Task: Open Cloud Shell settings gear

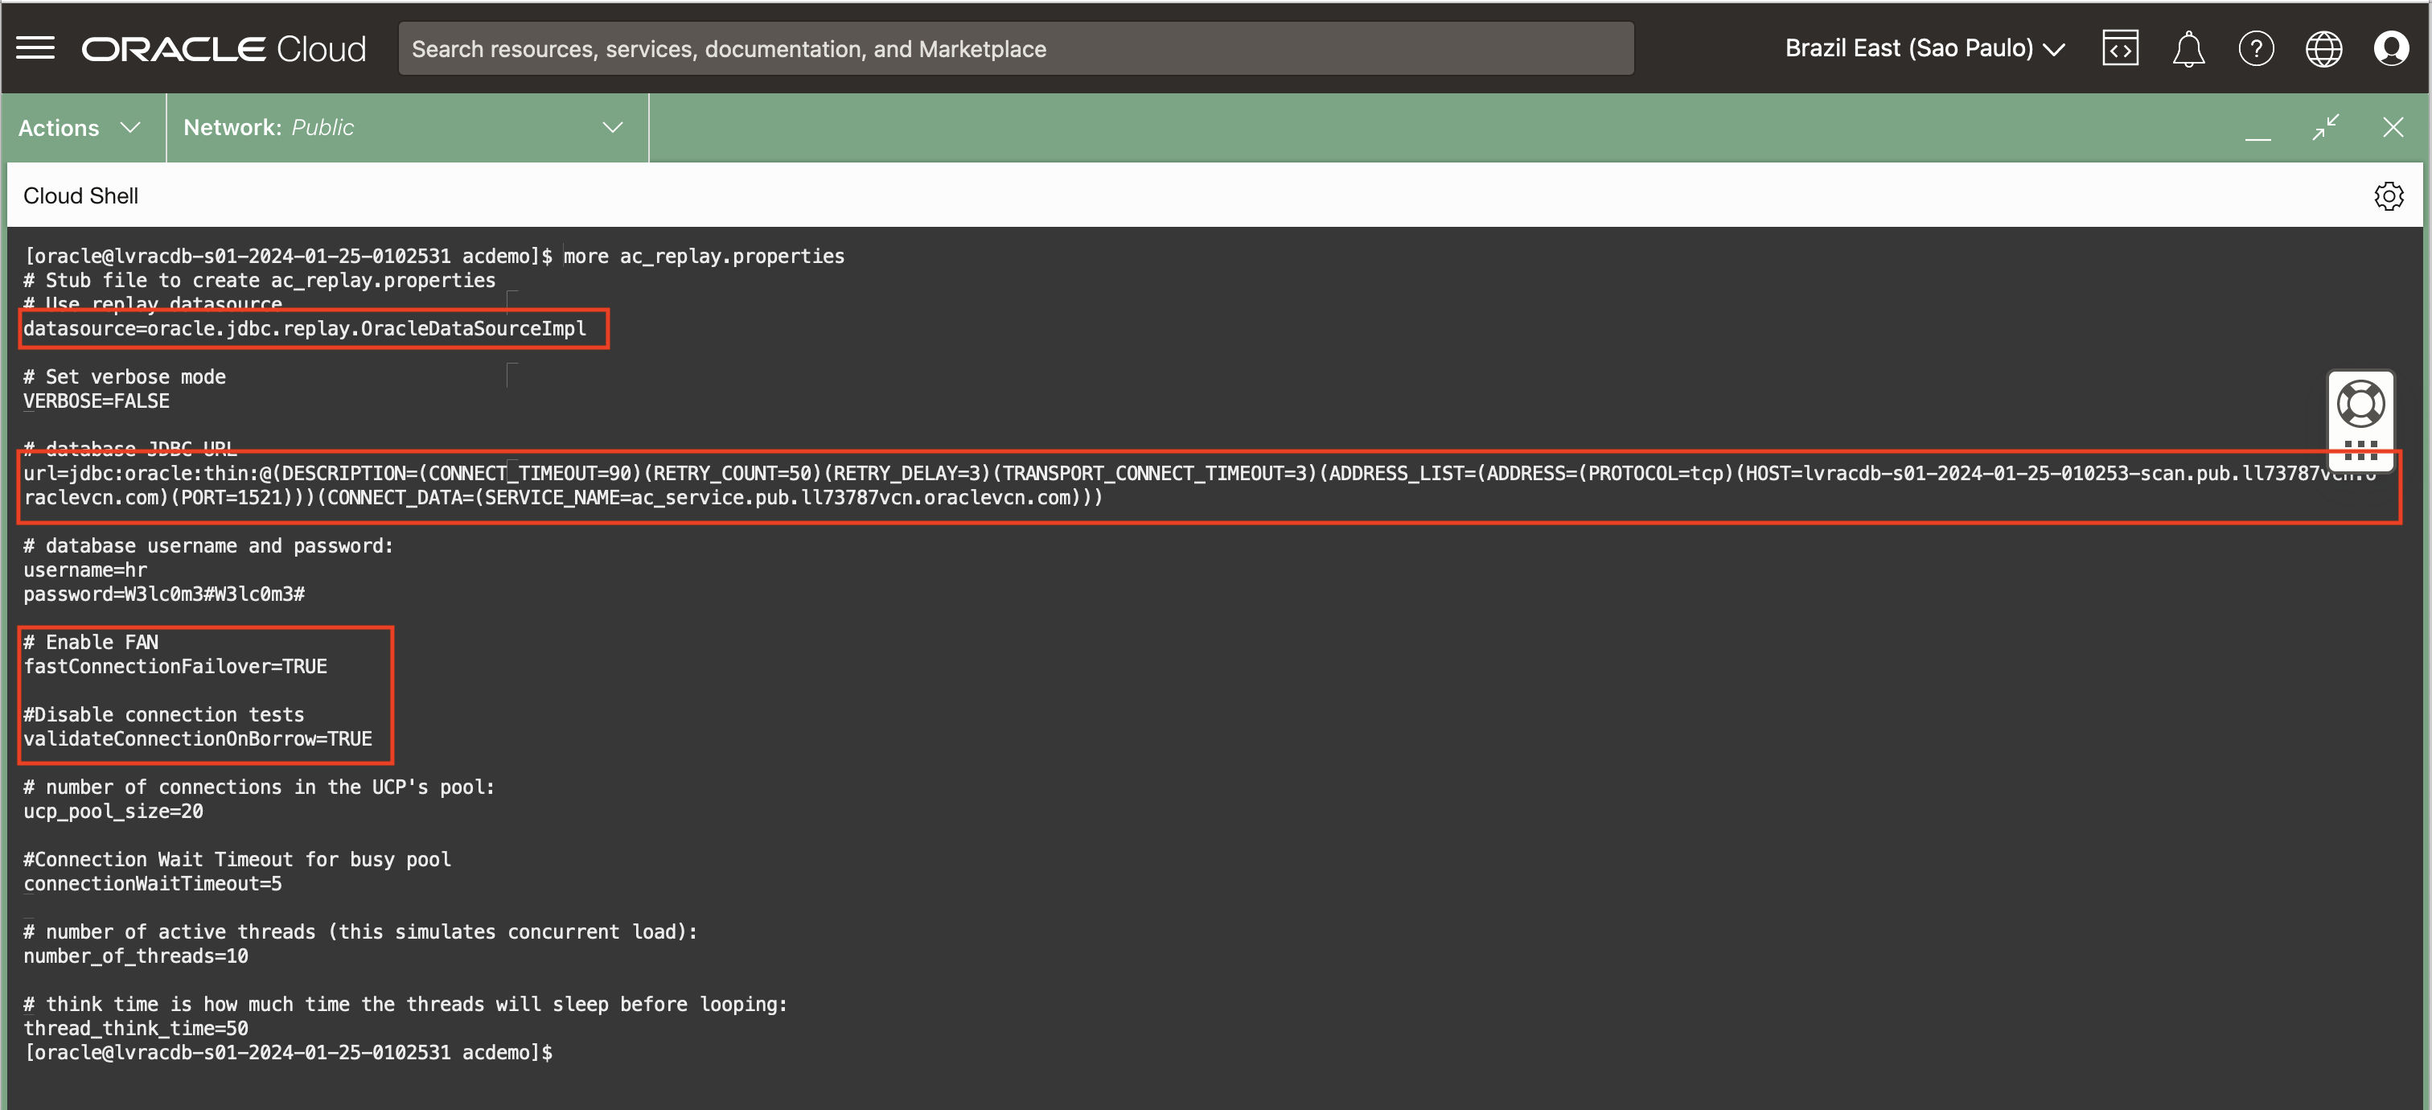Action: pos(2389,196)
